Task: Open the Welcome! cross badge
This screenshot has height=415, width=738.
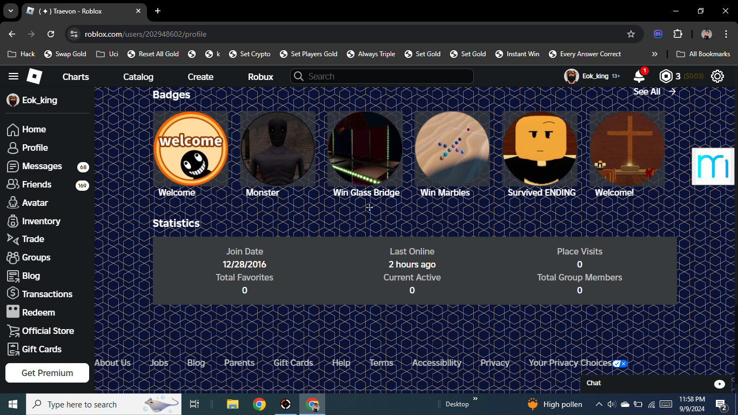Action: (x=627, y=149)
